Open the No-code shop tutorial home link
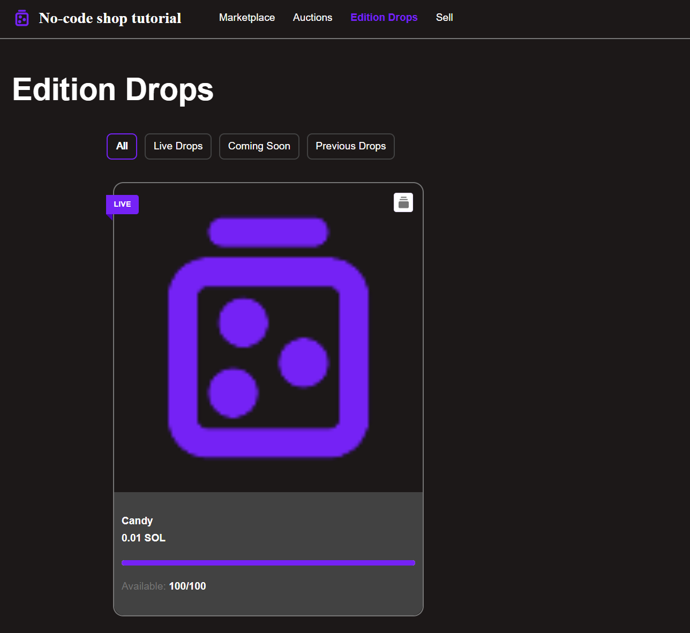The image size is (690, 633). (110, 18)
